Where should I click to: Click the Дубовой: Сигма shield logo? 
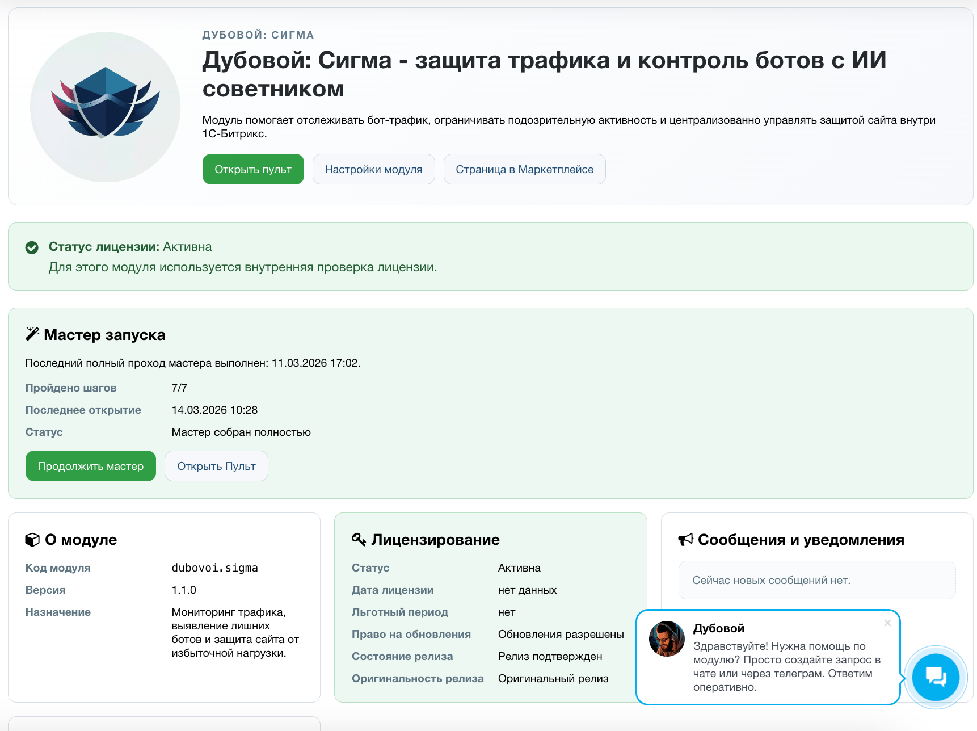pyautogui.click(x=106, y=107)
